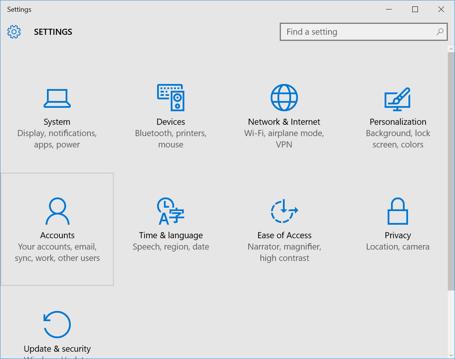This screenshot has height=359, width=455.
Task: Click 'Display, notifications, apps, power' description
Action: (57, 139)
